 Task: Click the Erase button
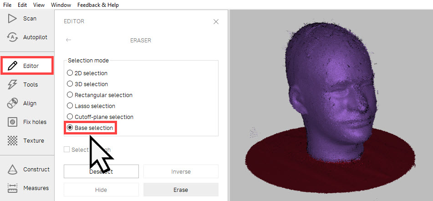(x=181, y=190)
